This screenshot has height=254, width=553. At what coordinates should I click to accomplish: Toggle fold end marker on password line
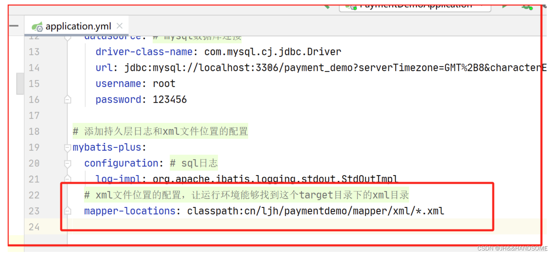point(68,100)
